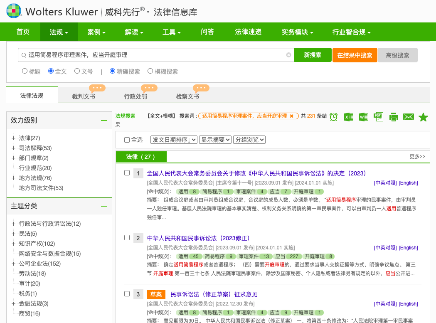The height and width of the screenshot is (323, 436).
Task: Click into the search input field
Action: pos(156,55)
